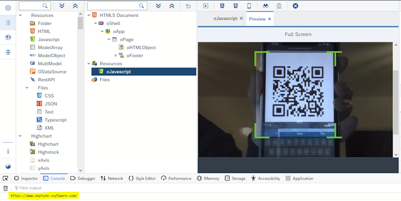Close the Preview tab
The height and width of the screenshot is (201, 401).
(x=270, y=19)
